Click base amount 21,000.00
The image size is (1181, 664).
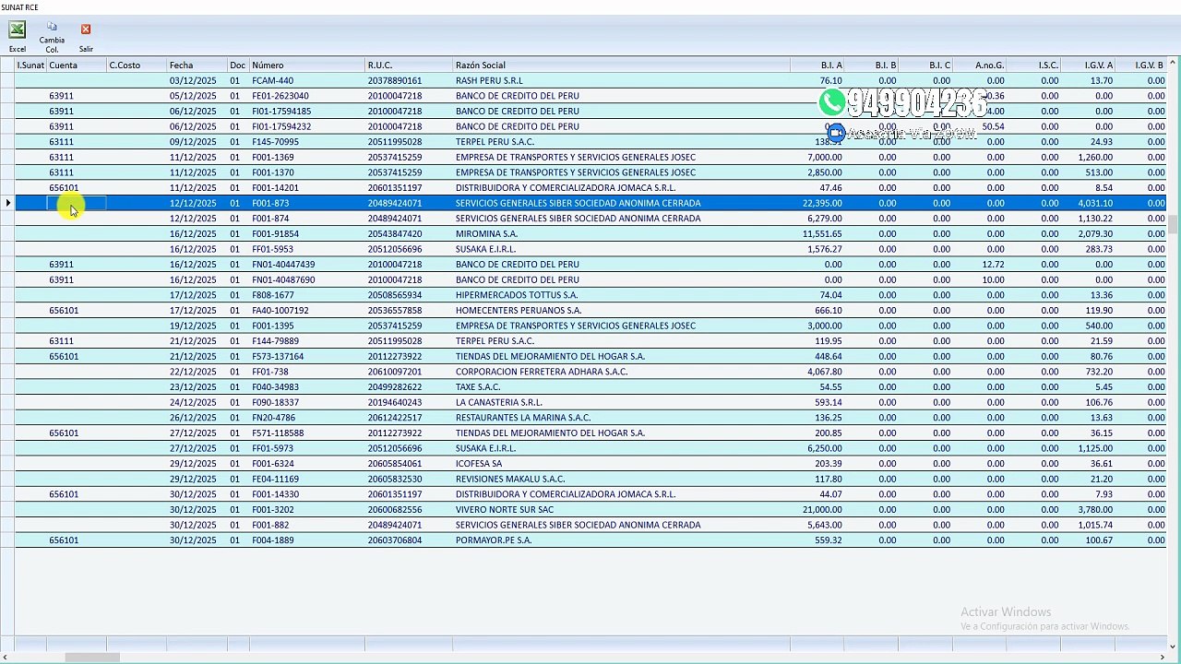pyautogui.click(x=822, y=510)
